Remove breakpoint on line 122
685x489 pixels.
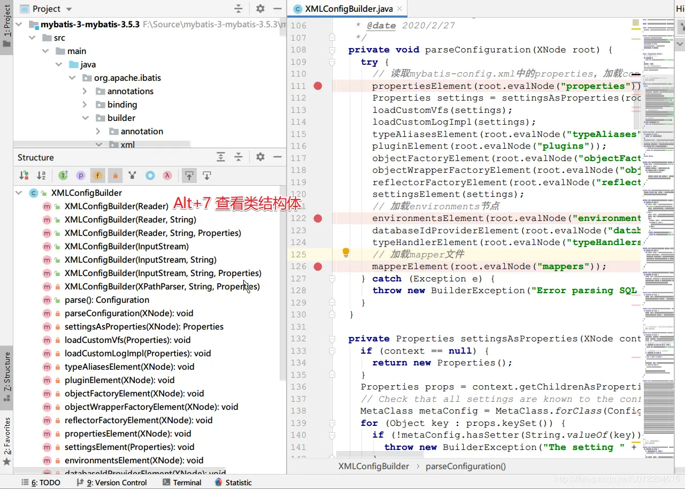tap(318, 218)
